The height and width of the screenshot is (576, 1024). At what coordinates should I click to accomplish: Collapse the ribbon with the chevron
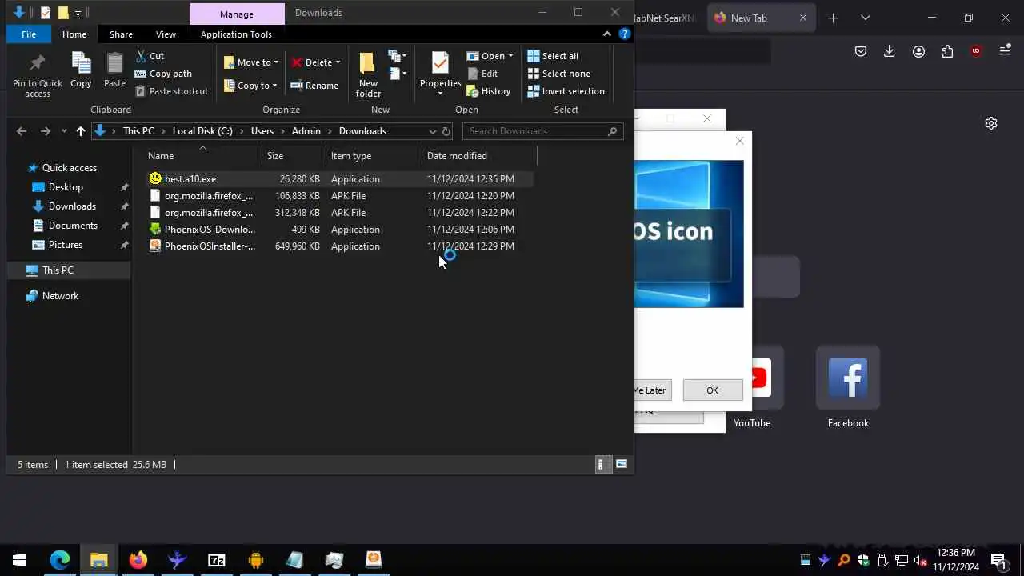point(607,34)
